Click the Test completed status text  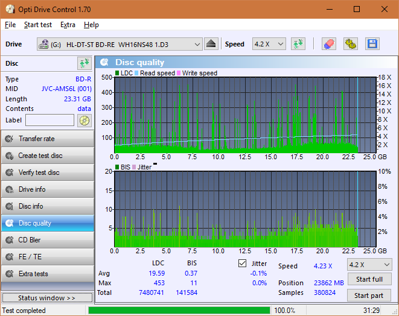point(24,311)
